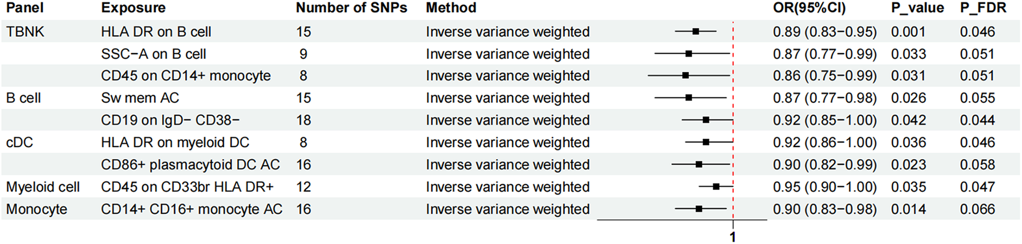This screenshot has width=1022, height=244.
Task: Click CD86+ plasmacytoid DC AC row label
Action: [190, 165]
